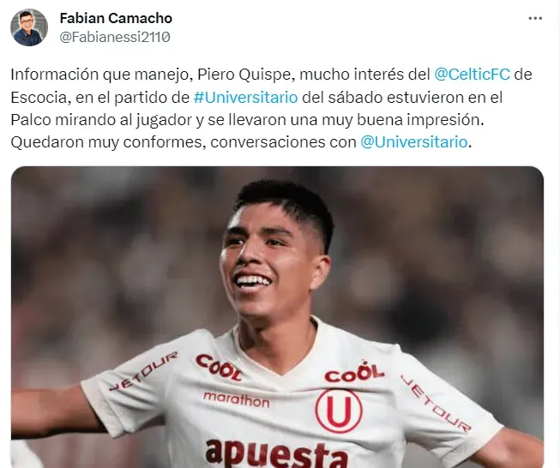The image size is (560, 468).
Task: Open the attached player photo
Action: tap(277, 317)
